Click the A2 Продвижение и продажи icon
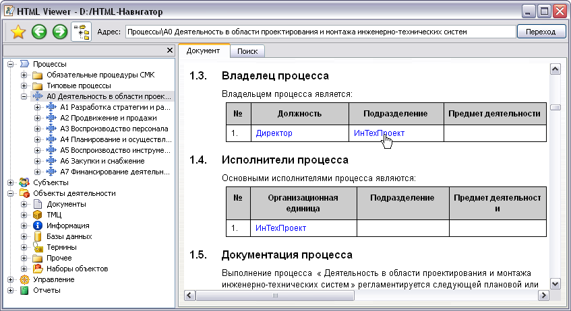The width and height of the screenshot is (571, 311). click(51, 118)
